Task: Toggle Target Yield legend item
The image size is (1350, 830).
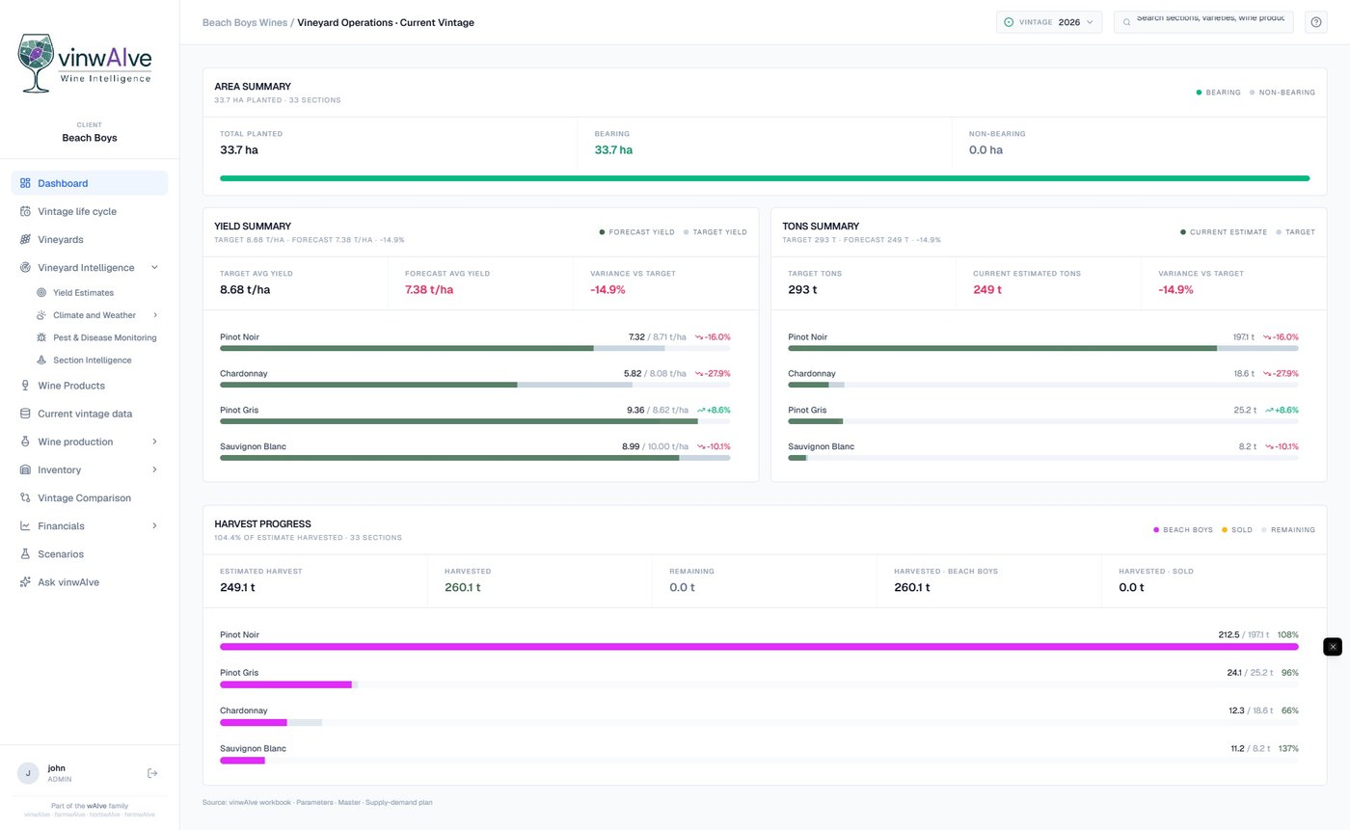Action: (x=715, y=232)
